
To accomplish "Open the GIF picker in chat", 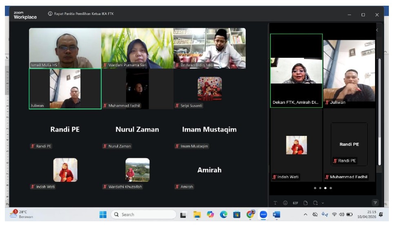I will 295,203.
